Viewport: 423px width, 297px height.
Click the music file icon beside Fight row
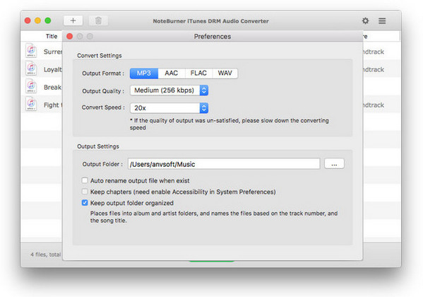pyautogui.click(x=31, y=104)
